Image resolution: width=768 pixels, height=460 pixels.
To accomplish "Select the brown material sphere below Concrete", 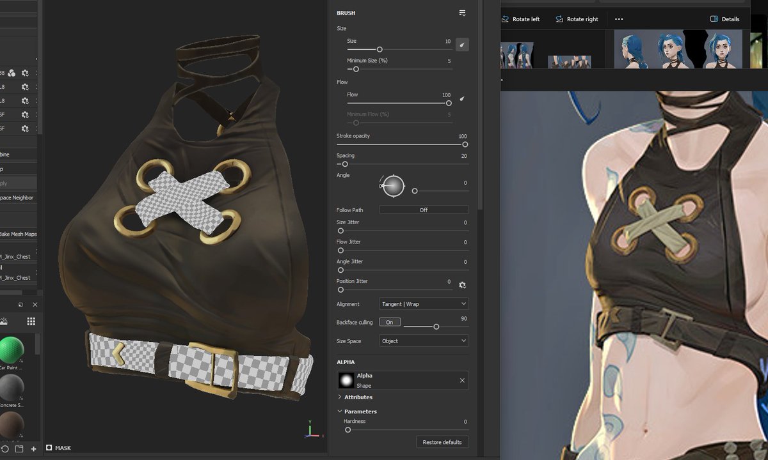I will click(x=12, y=425).
